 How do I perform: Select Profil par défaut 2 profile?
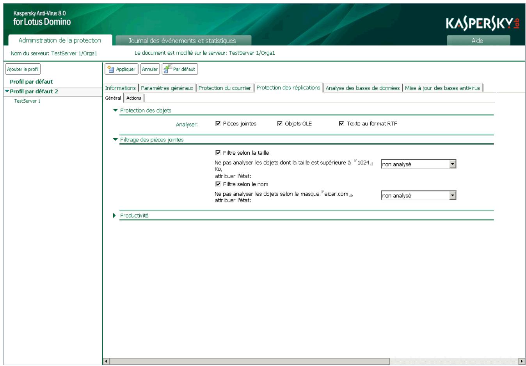[x=34, y=91]
